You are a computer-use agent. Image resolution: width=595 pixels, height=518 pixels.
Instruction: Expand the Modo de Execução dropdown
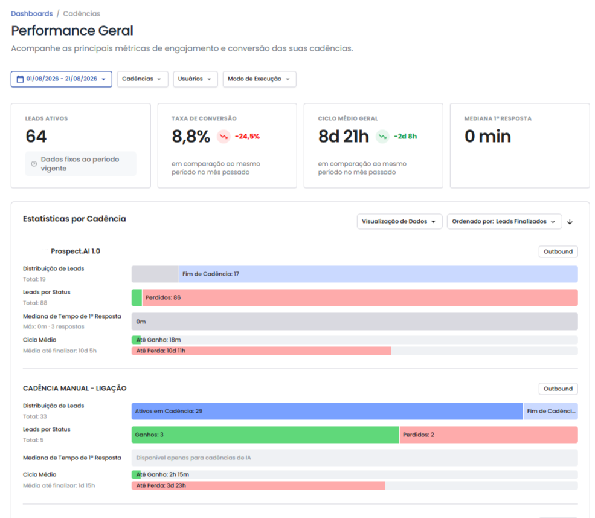point(260,79)
